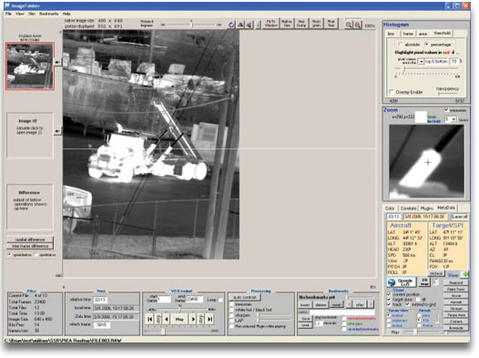Enable the Overlay Enable checkbox
The image size is (479, 358).
point(392,92)
